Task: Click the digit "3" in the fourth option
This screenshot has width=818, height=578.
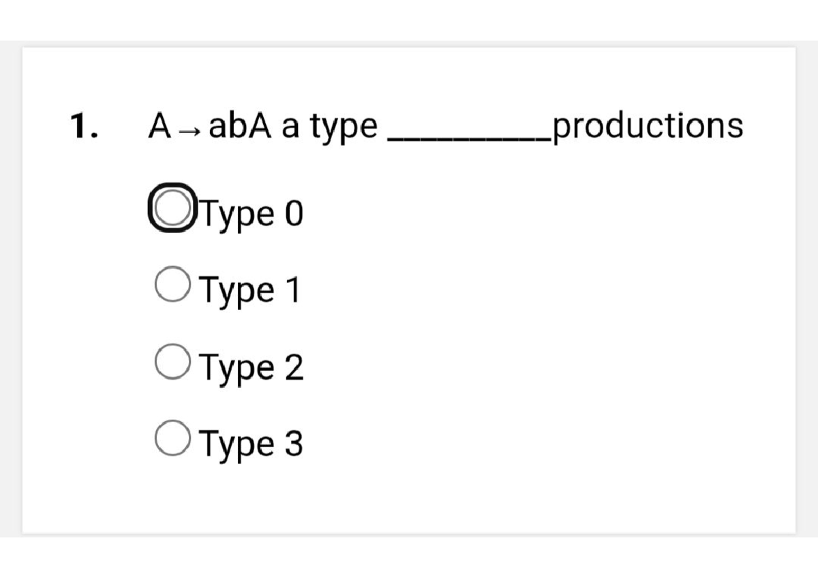Action: point(293,444)
